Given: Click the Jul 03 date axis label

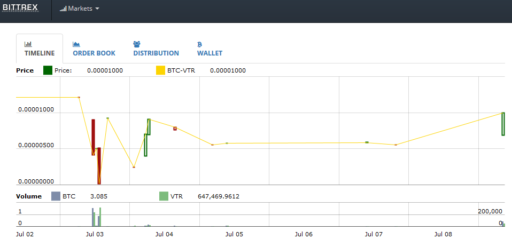Looking at the screenshot, I should click(x=95, y=234).
